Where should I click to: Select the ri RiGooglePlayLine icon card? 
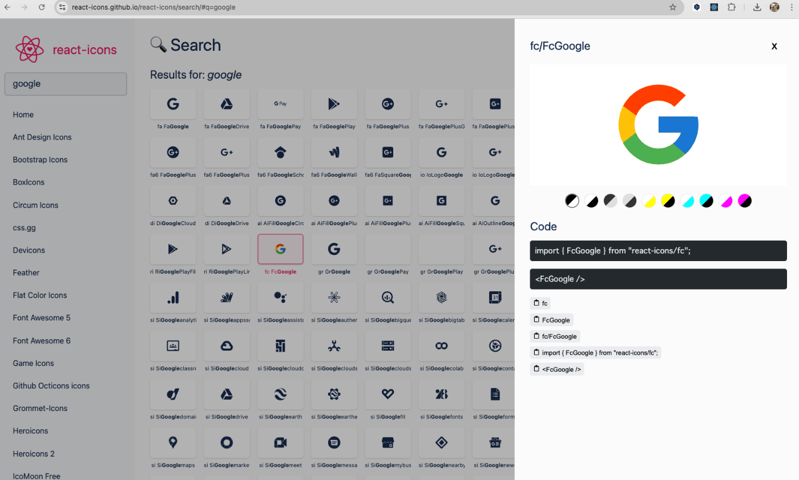(x=227, y=249)
